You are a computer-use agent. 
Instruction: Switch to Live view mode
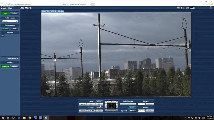point(5,13)
